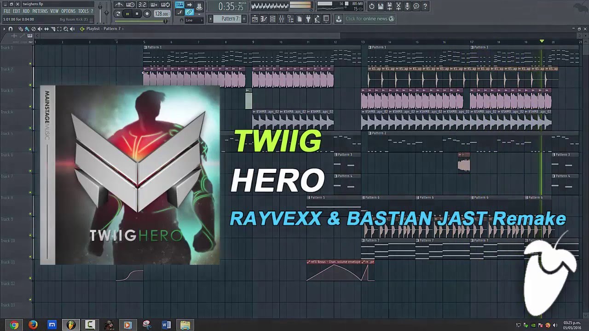The image size is (589, 331).
Task: Click the one-click audio recording microphone
Action: [x=407, y=6]
